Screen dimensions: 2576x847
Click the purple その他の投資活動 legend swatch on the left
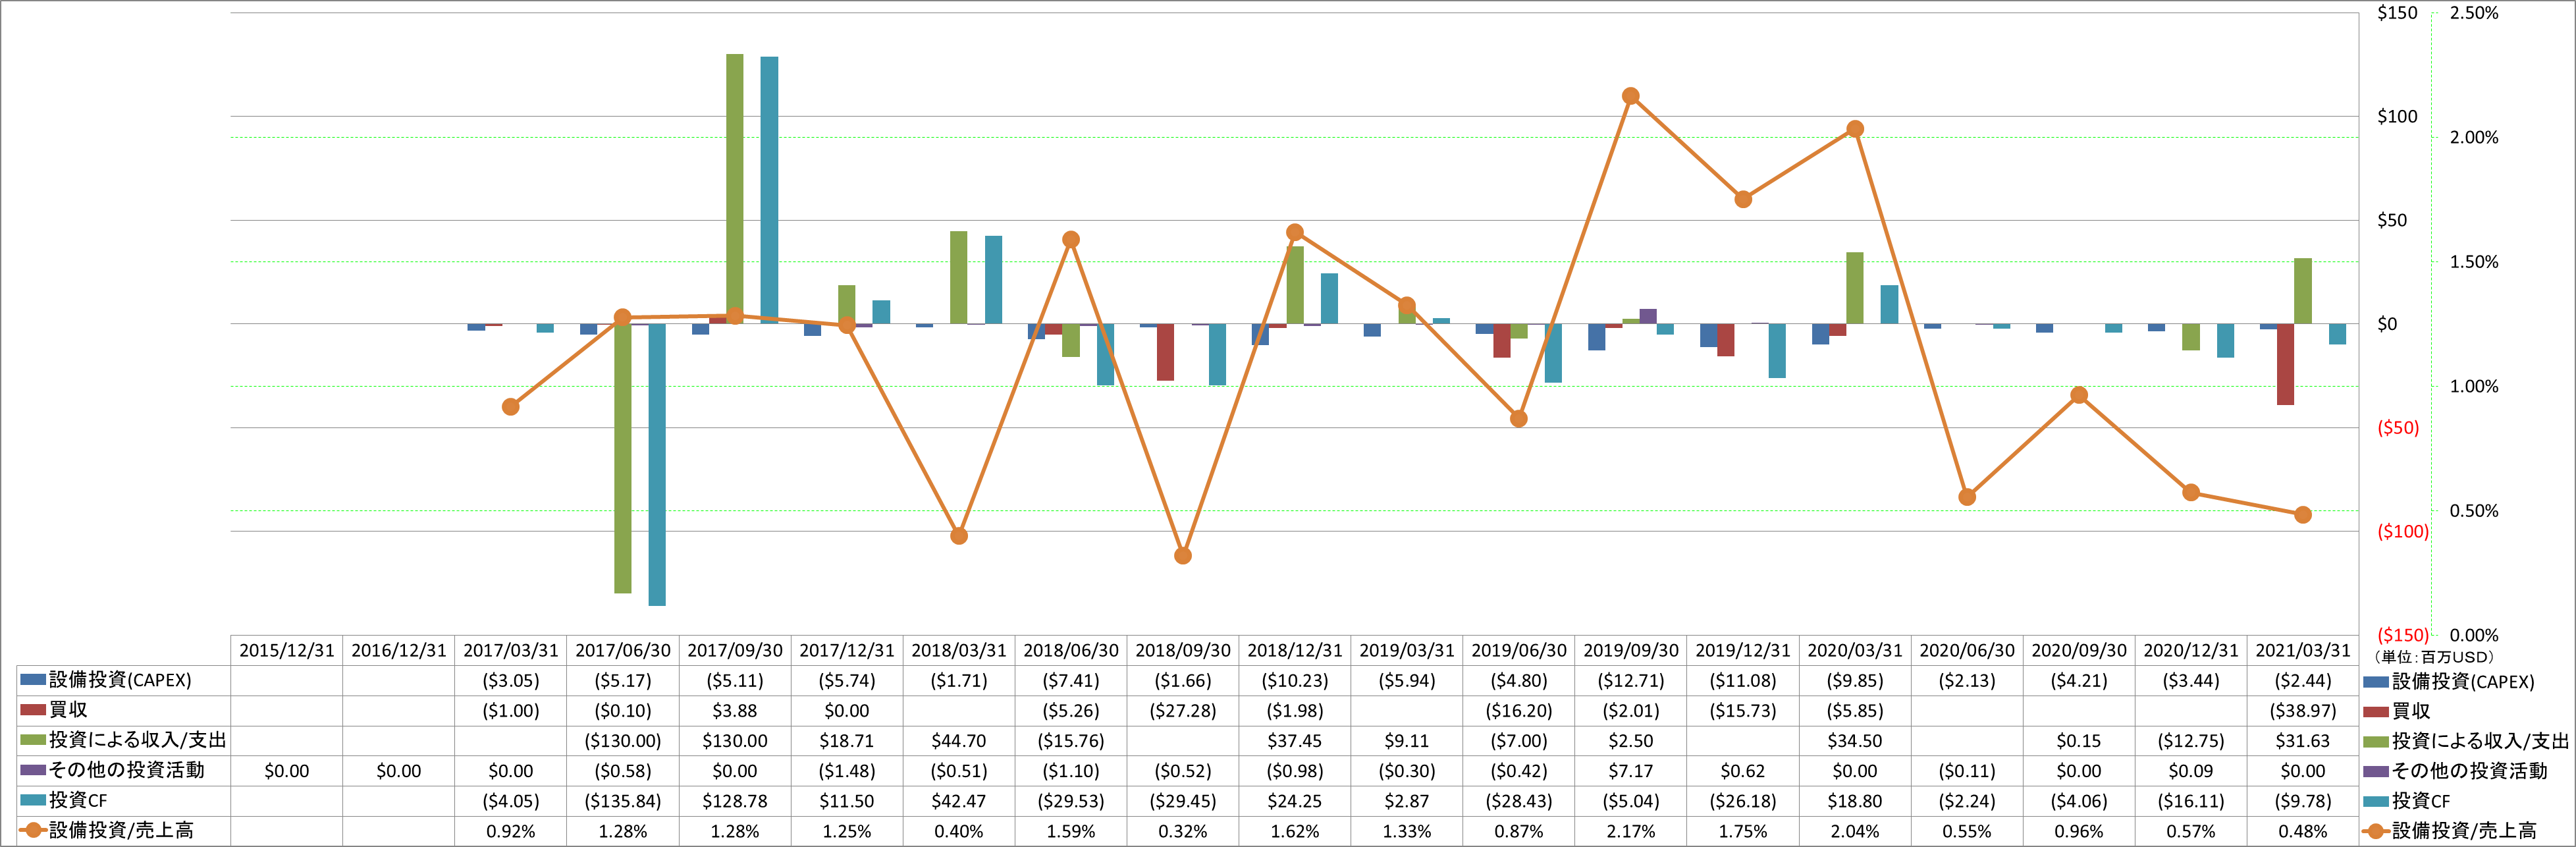click(x=33, y=770)
